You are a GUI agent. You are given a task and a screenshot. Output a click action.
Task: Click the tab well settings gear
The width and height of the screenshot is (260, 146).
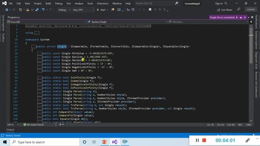(x=252, y=17)
